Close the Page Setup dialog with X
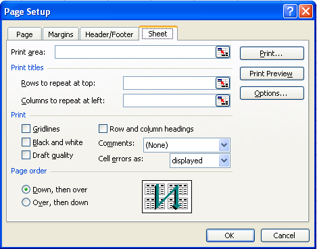The height and width of the screenshot is (249, 317). [x=306, y=11]
